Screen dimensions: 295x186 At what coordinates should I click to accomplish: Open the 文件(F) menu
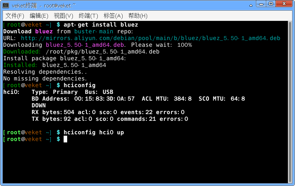(x=15, y=16)
